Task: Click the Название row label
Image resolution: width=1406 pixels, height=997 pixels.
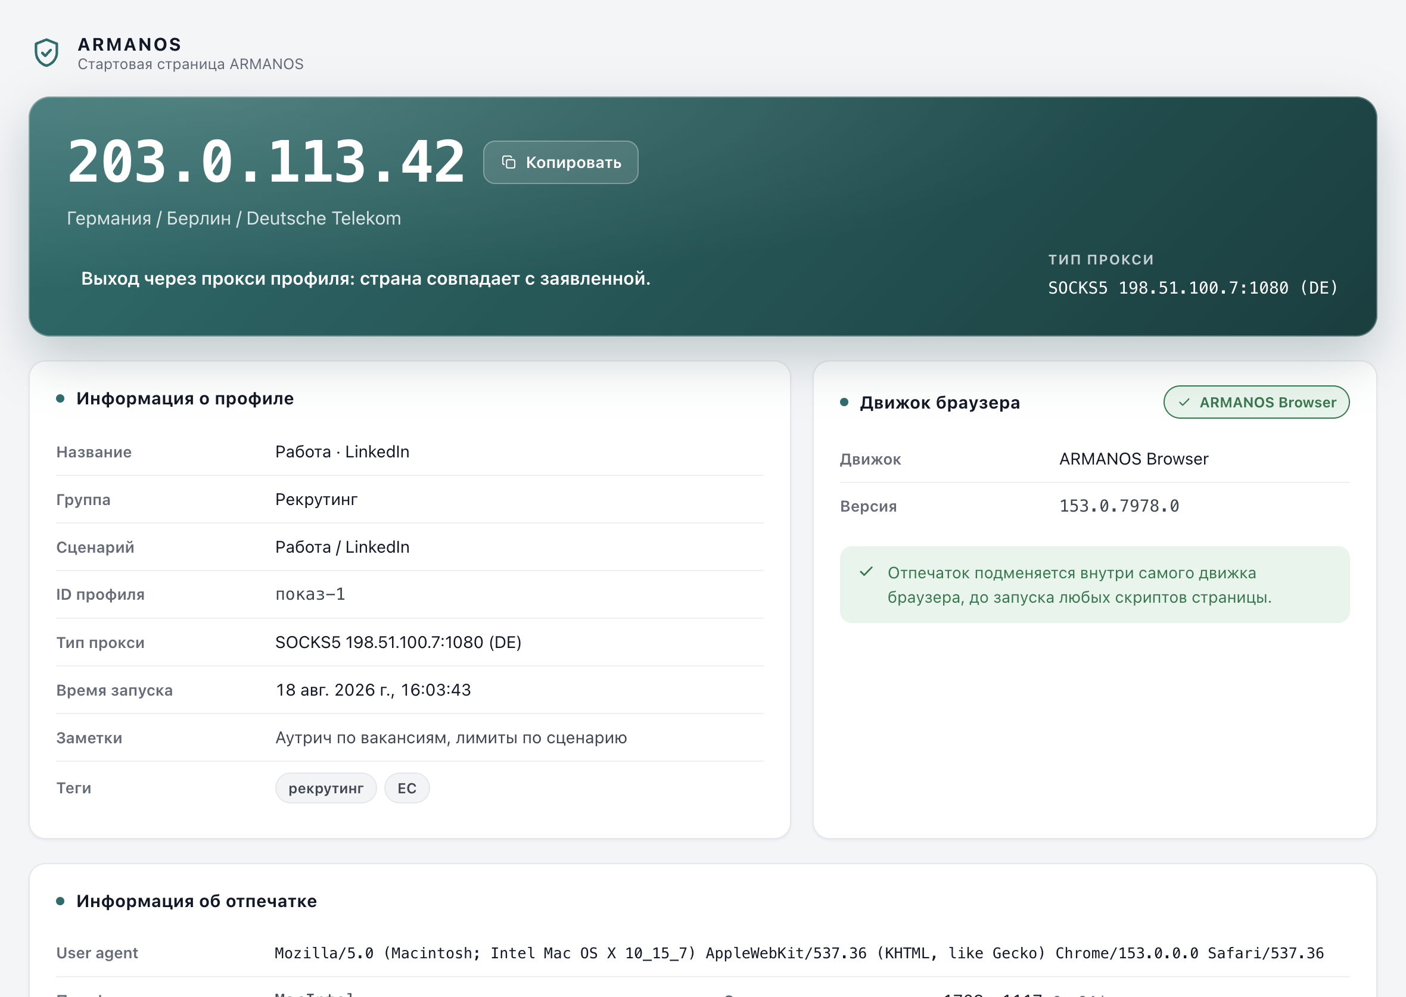Action: (x=94, y=452)
